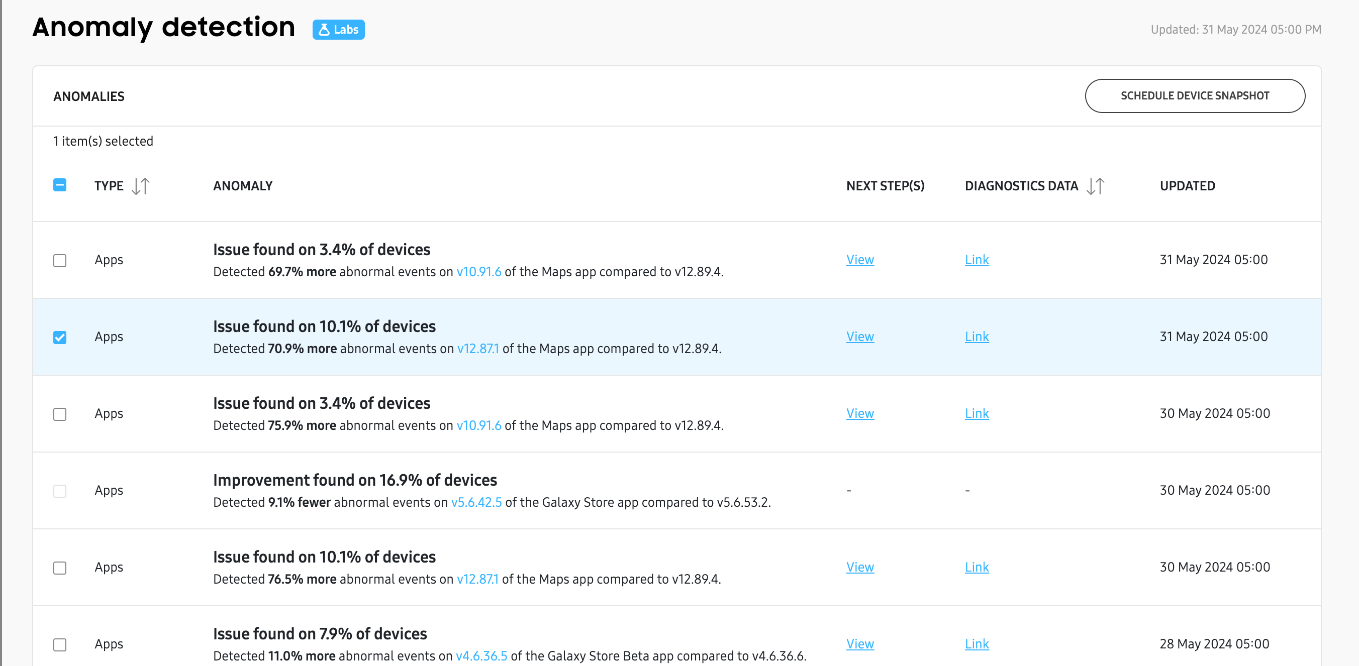
Task: Click diagnostics Link for Maps v10.91.6 issue
Action: 978,259
